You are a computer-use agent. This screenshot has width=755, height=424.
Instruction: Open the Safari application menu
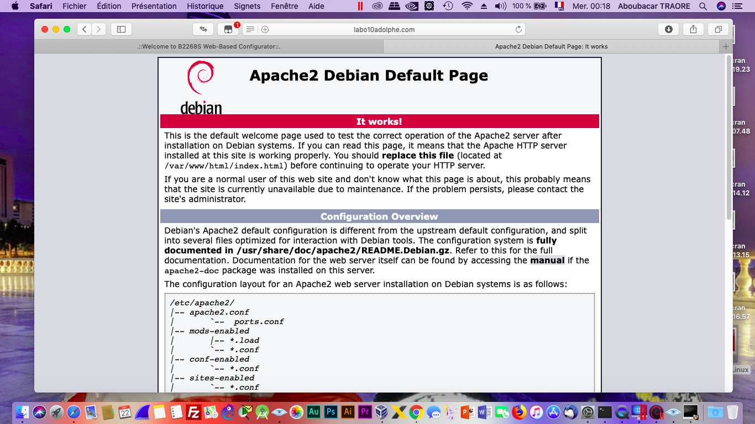(x=41, y=6)
